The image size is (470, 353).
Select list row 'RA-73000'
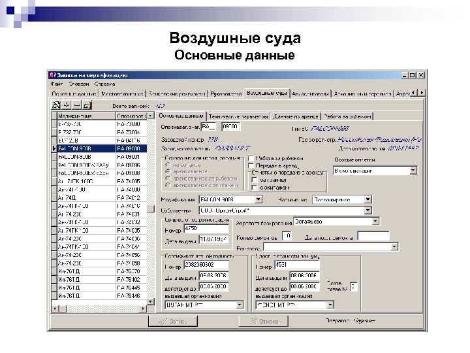click(x=102, y=124)
